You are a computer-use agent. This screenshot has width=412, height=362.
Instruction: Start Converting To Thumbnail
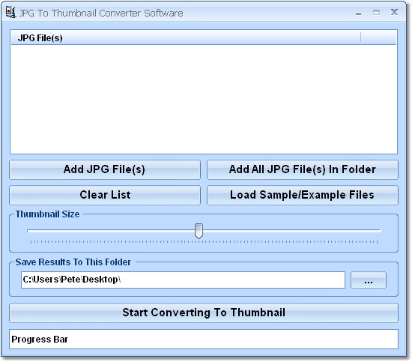(x=204, y=313)
